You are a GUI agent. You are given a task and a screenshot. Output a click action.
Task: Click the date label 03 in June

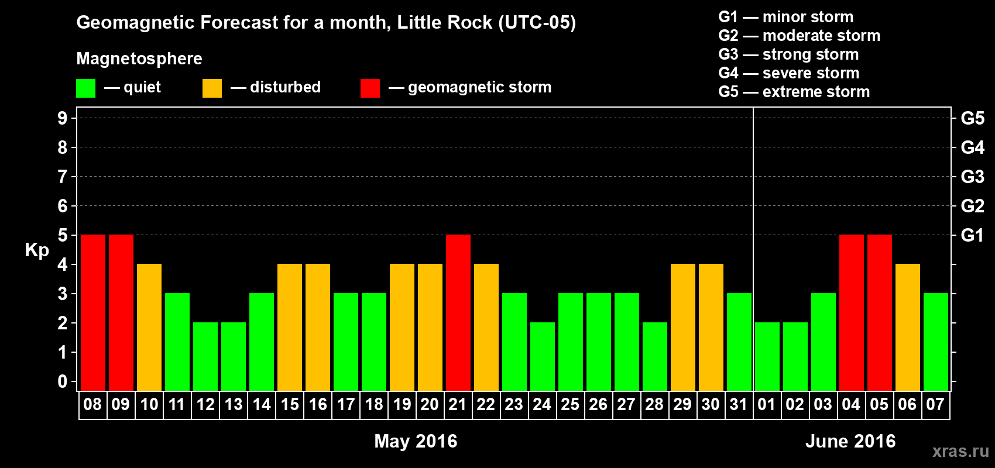(823, 405)
